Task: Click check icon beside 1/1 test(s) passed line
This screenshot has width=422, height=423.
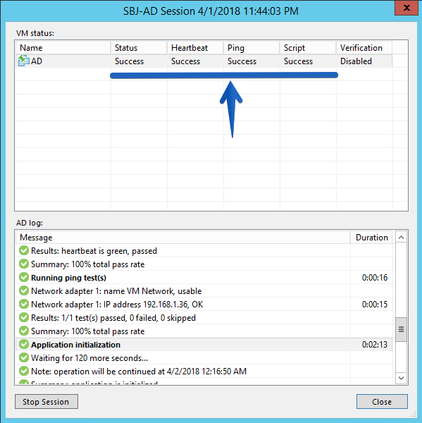Action: tap(24, 317)
